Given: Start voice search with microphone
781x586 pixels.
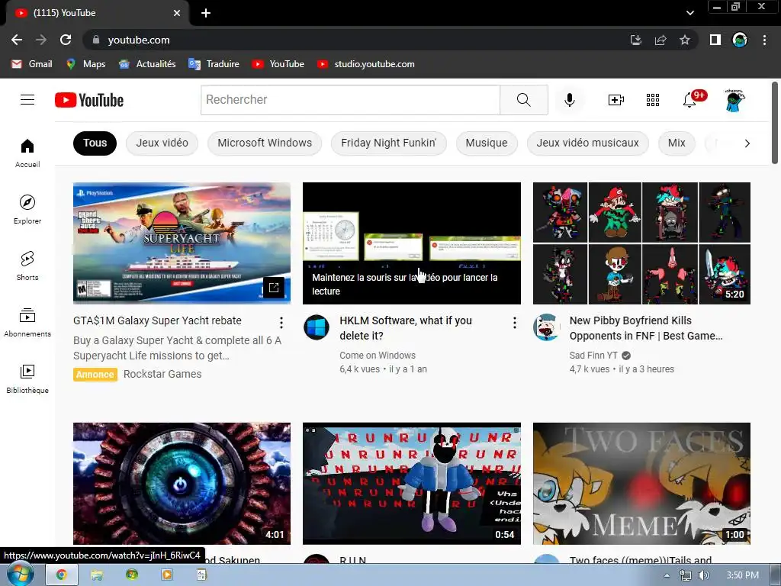Looking at the screenshot, I should click(x=569, y=100).
